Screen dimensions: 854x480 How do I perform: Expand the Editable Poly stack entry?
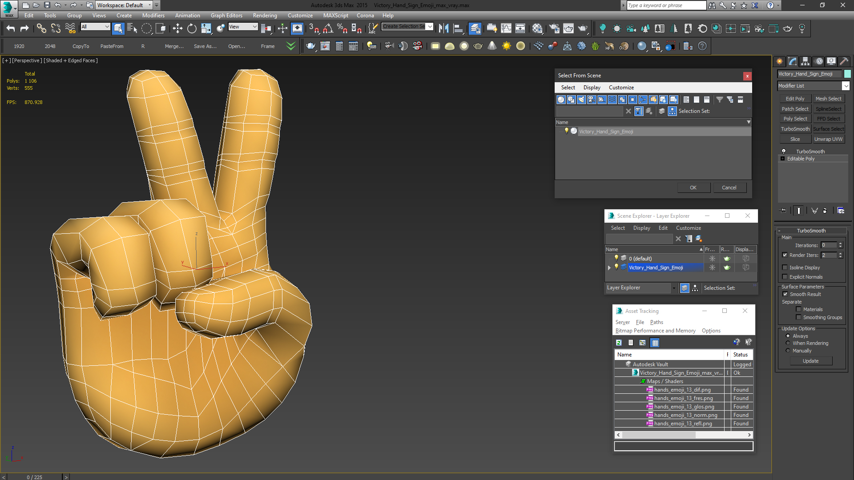coord(783,159)
